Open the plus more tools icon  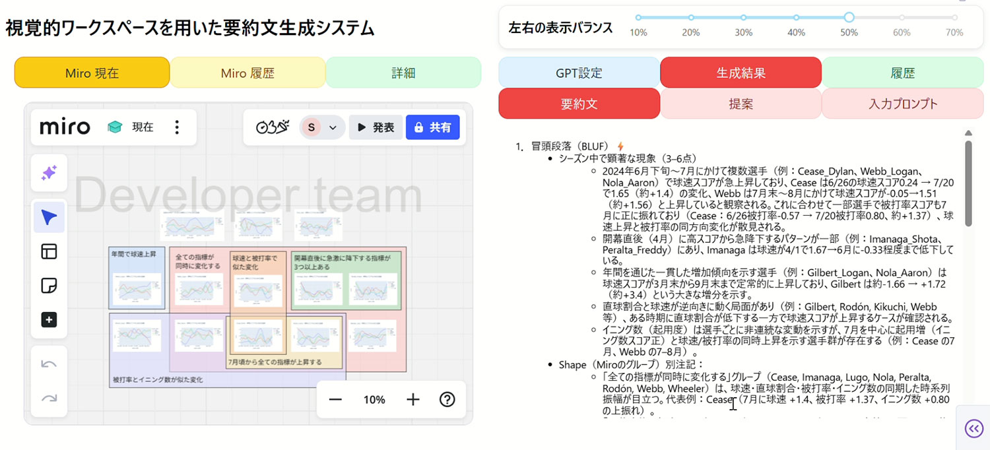tap(49, 320)
